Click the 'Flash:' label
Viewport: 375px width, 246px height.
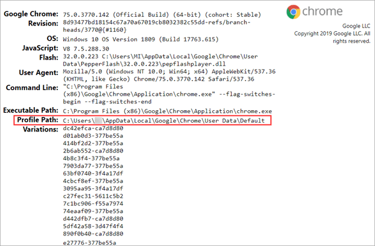pos(49,58)
